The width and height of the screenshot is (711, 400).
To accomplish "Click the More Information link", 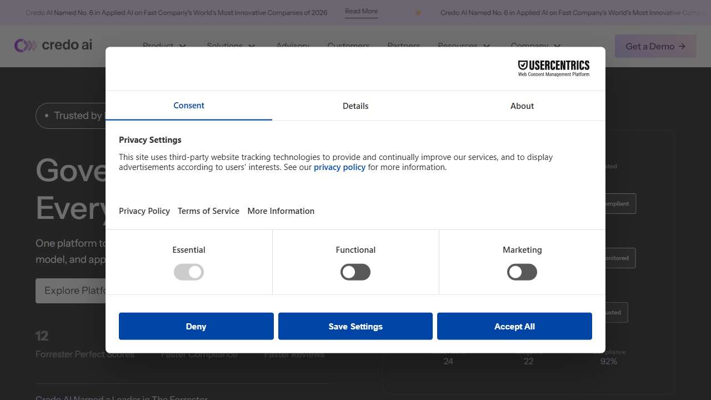I will 281,211.
